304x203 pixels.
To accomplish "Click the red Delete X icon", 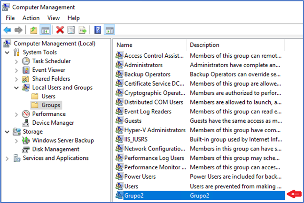I will pos(60,30).
